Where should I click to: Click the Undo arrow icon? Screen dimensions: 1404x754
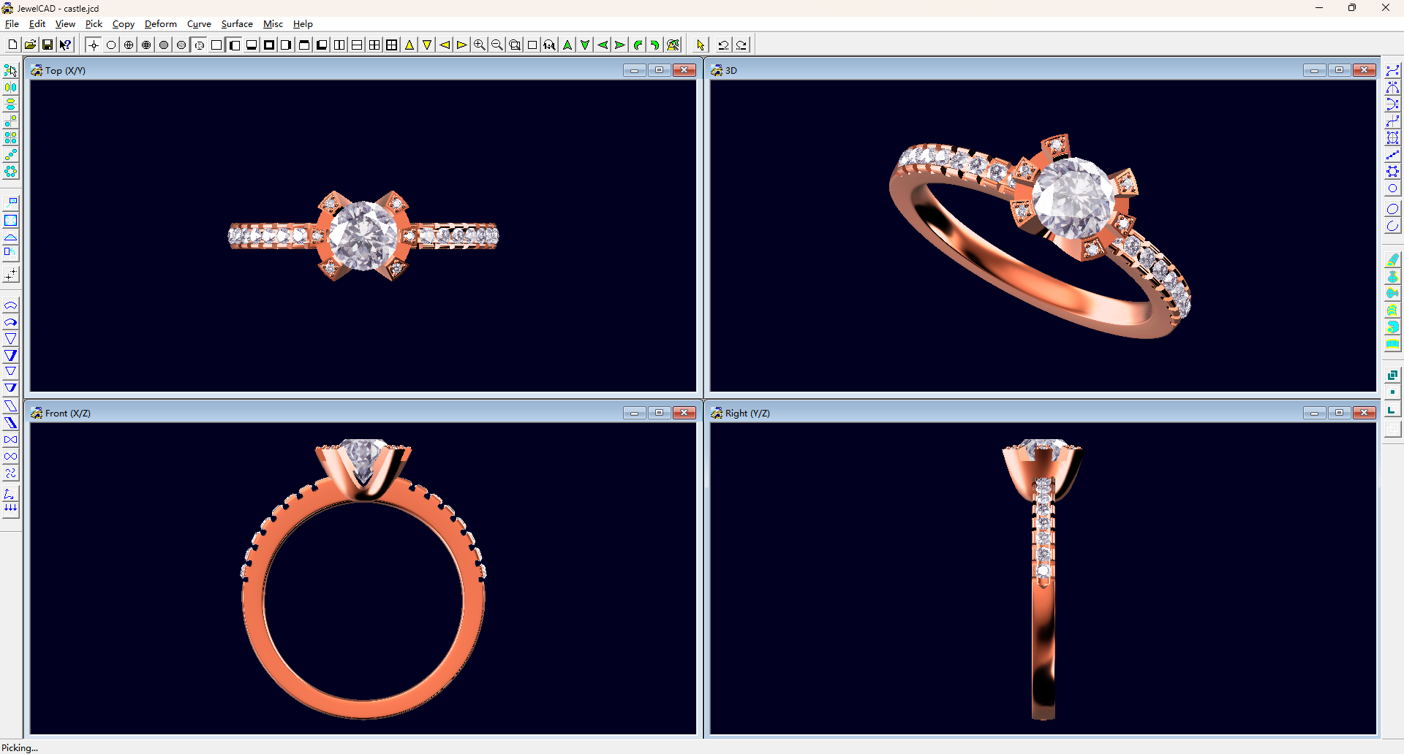(723, 45)
